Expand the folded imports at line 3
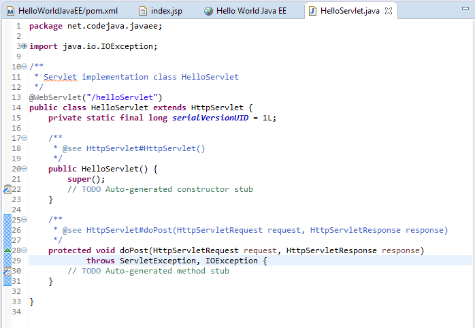This screenshot has width=475, height=328. 24,46
